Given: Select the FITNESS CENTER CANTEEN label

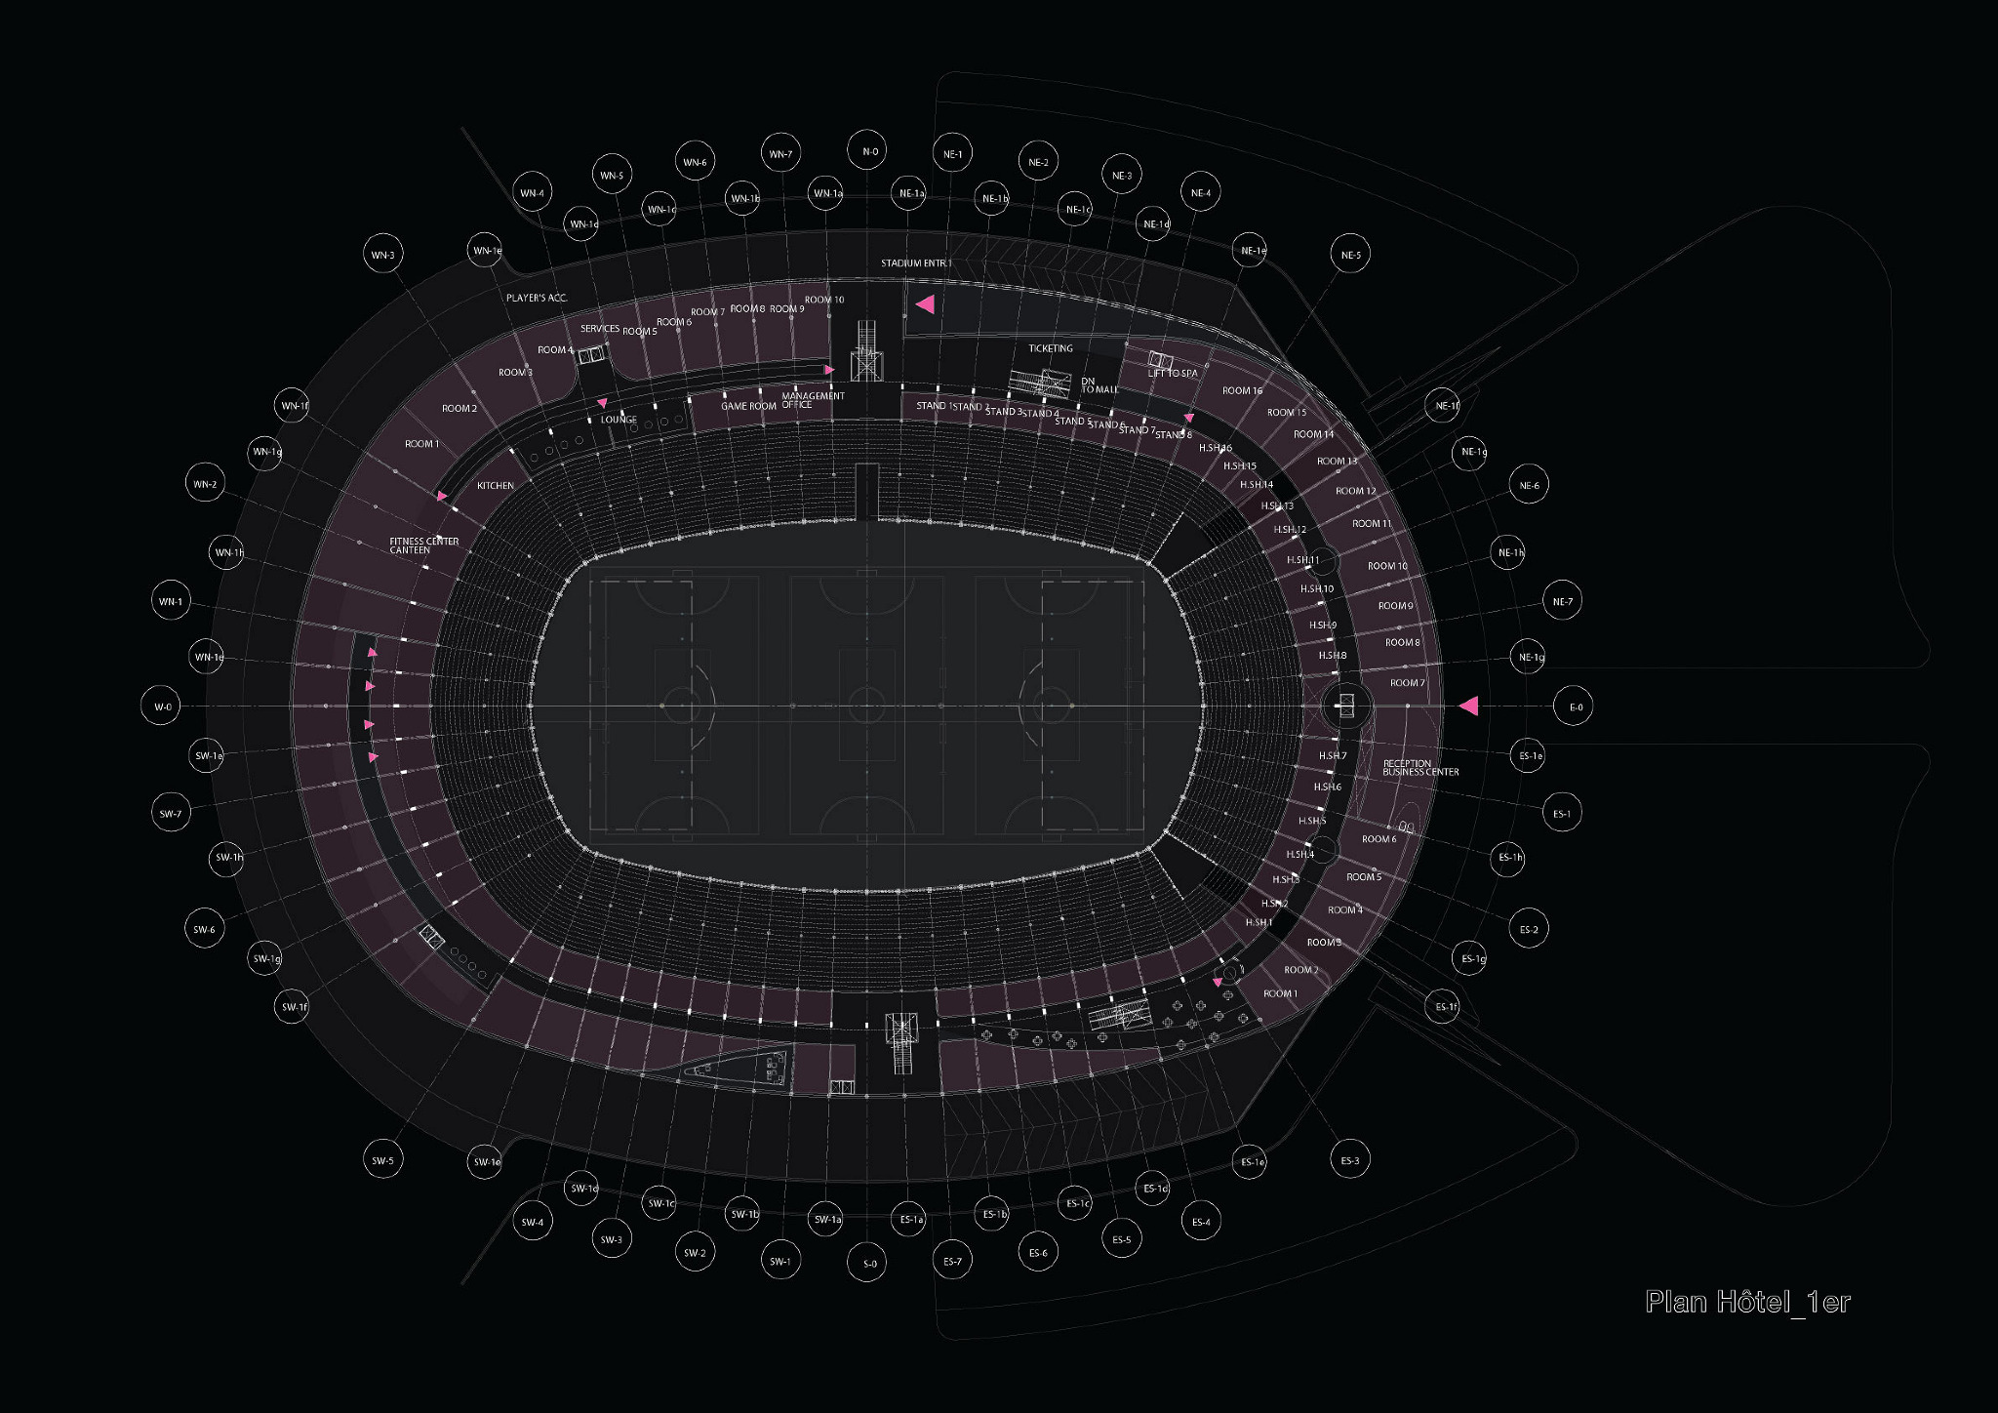Looking at the screenshot, I should [x=423, y=545].
